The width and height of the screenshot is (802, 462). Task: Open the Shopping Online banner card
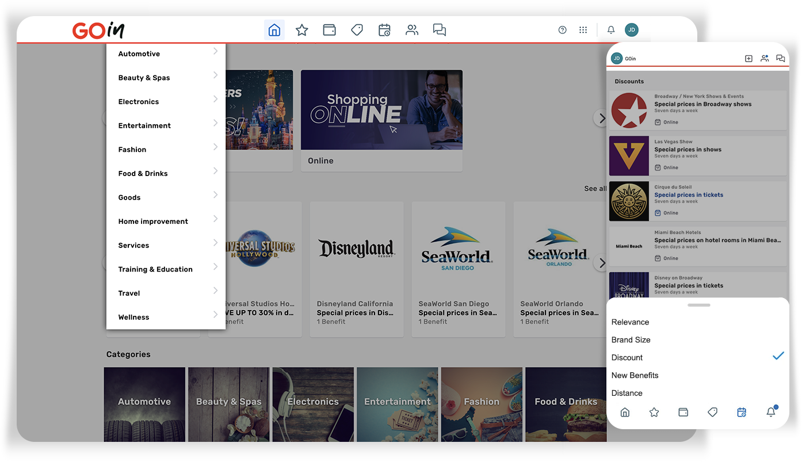tap(381, 120)
